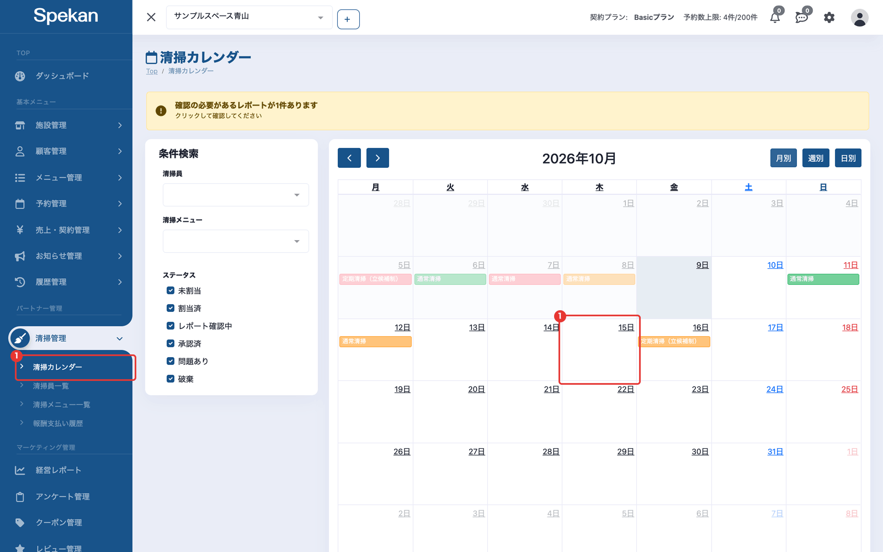Click the 清掃管理 broom icon
The height and width of the screenshot is (552, 883).
tap(20, 338)
